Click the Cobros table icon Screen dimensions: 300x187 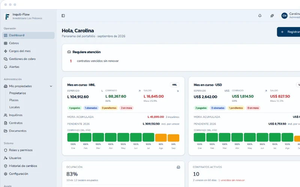click(6, 43)
